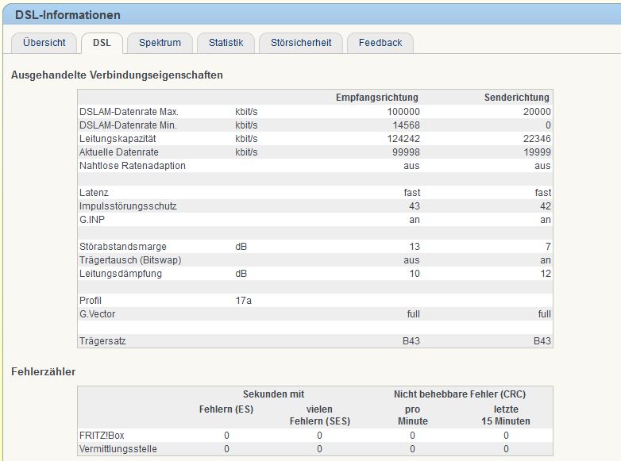Click the Störabstandsmarge row label
Viewport: 621px width, 461px height.
[122, 247]
